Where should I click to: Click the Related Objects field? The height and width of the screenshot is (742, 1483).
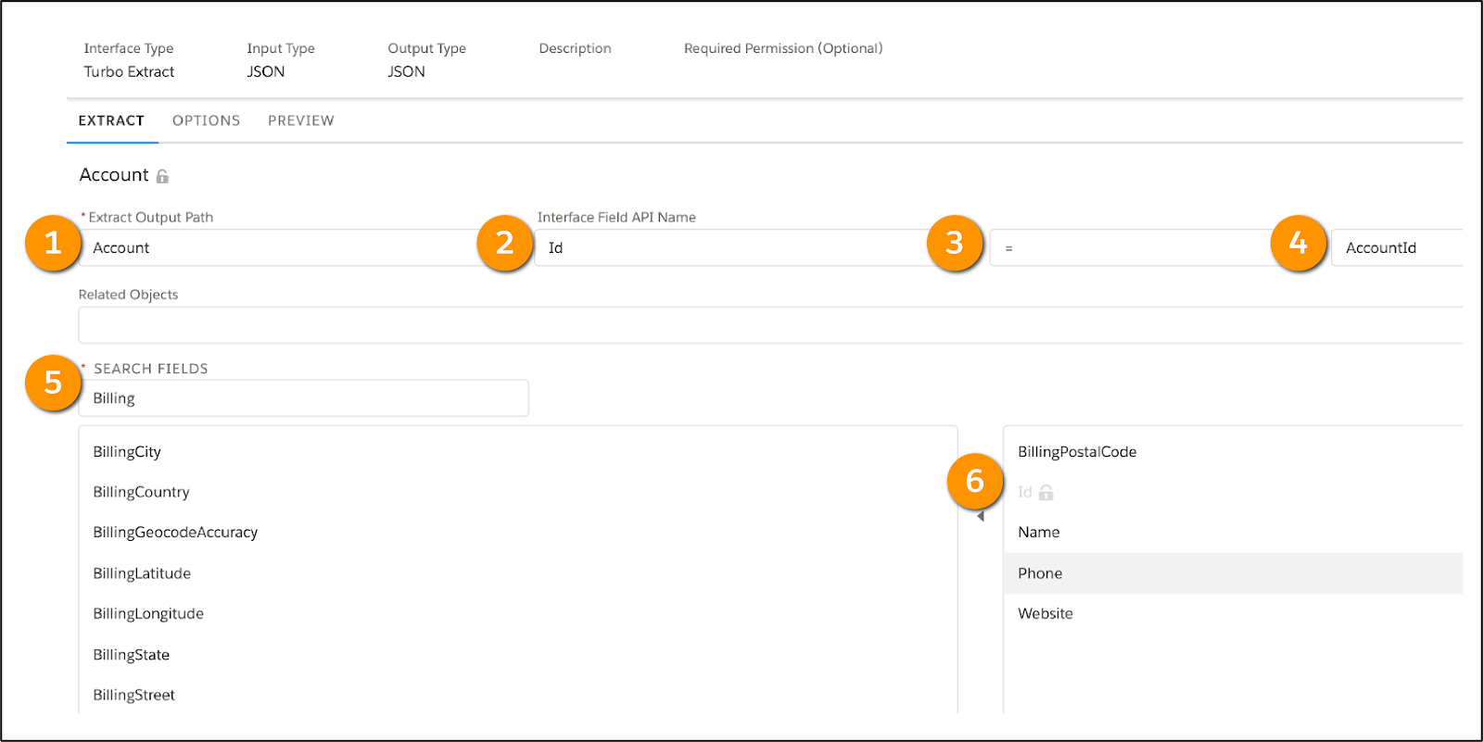(x=771, y=325)
